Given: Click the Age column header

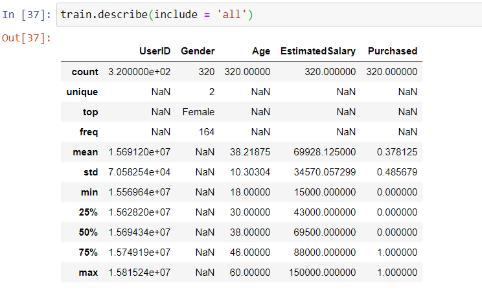Looking at the screenshot, I should point(260,51).
